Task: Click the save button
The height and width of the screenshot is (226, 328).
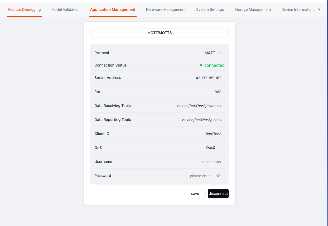Action: tap(195, 194)
